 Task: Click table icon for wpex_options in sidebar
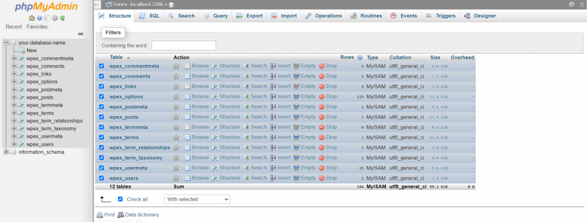click(22, 82)
